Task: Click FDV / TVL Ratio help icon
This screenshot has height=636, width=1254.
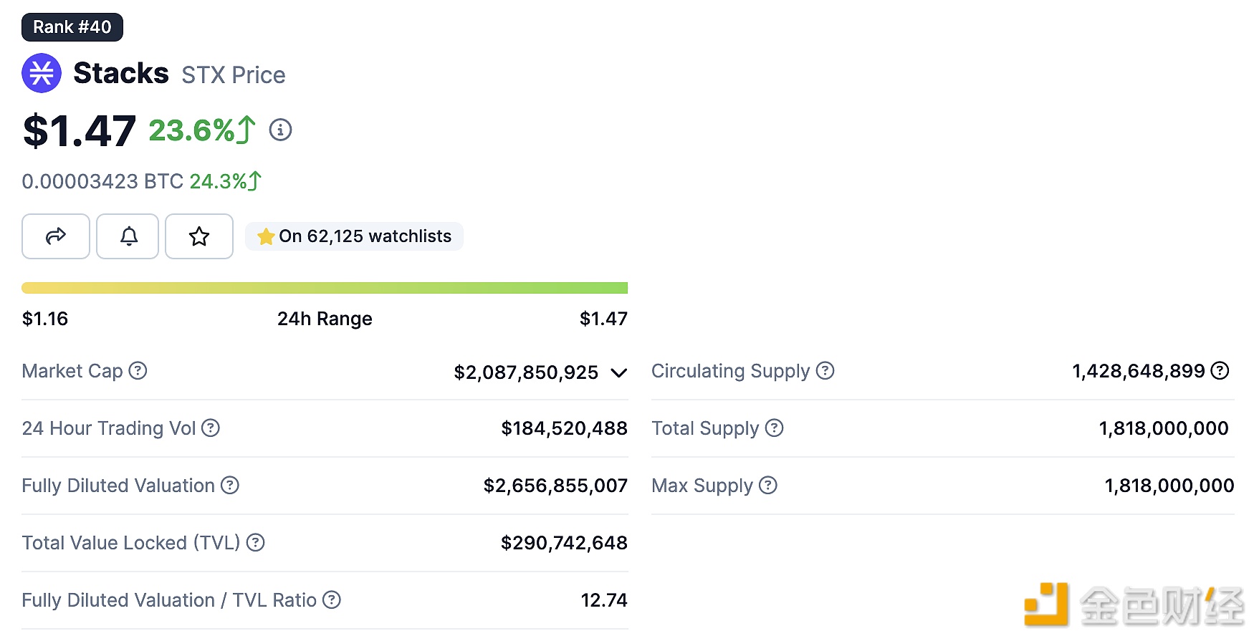Action: point(332,599)
